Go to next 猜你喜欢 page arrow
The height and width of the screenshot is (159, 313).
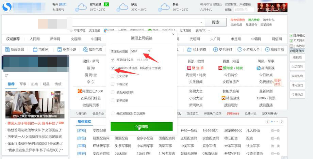coord(281,122)
